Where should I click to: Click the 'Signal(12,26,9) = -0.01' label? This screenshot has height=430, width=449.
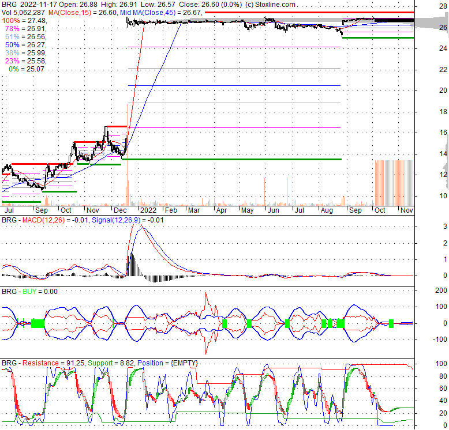pyautogui.click(x=128, y=220)
